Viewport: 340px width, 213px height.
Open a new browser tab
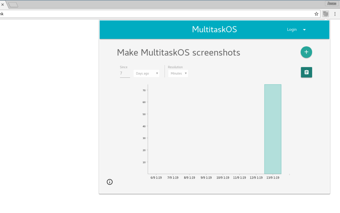pos(13,5)
